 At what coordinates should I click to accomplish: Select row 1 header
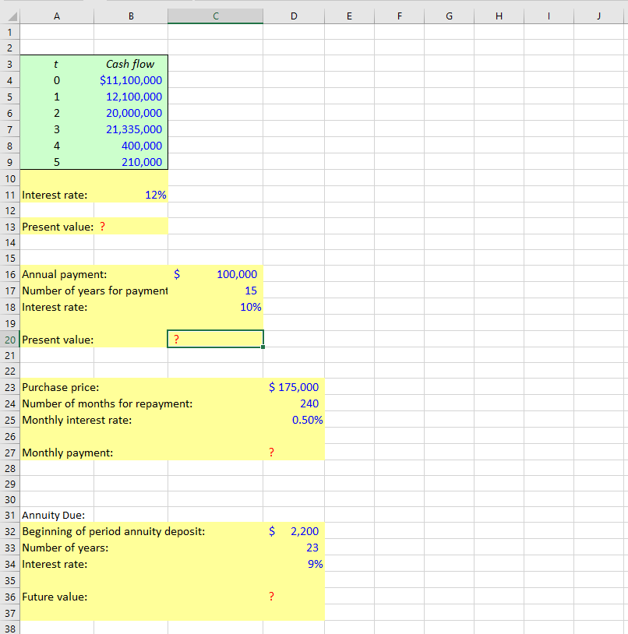tap(9, 32)
